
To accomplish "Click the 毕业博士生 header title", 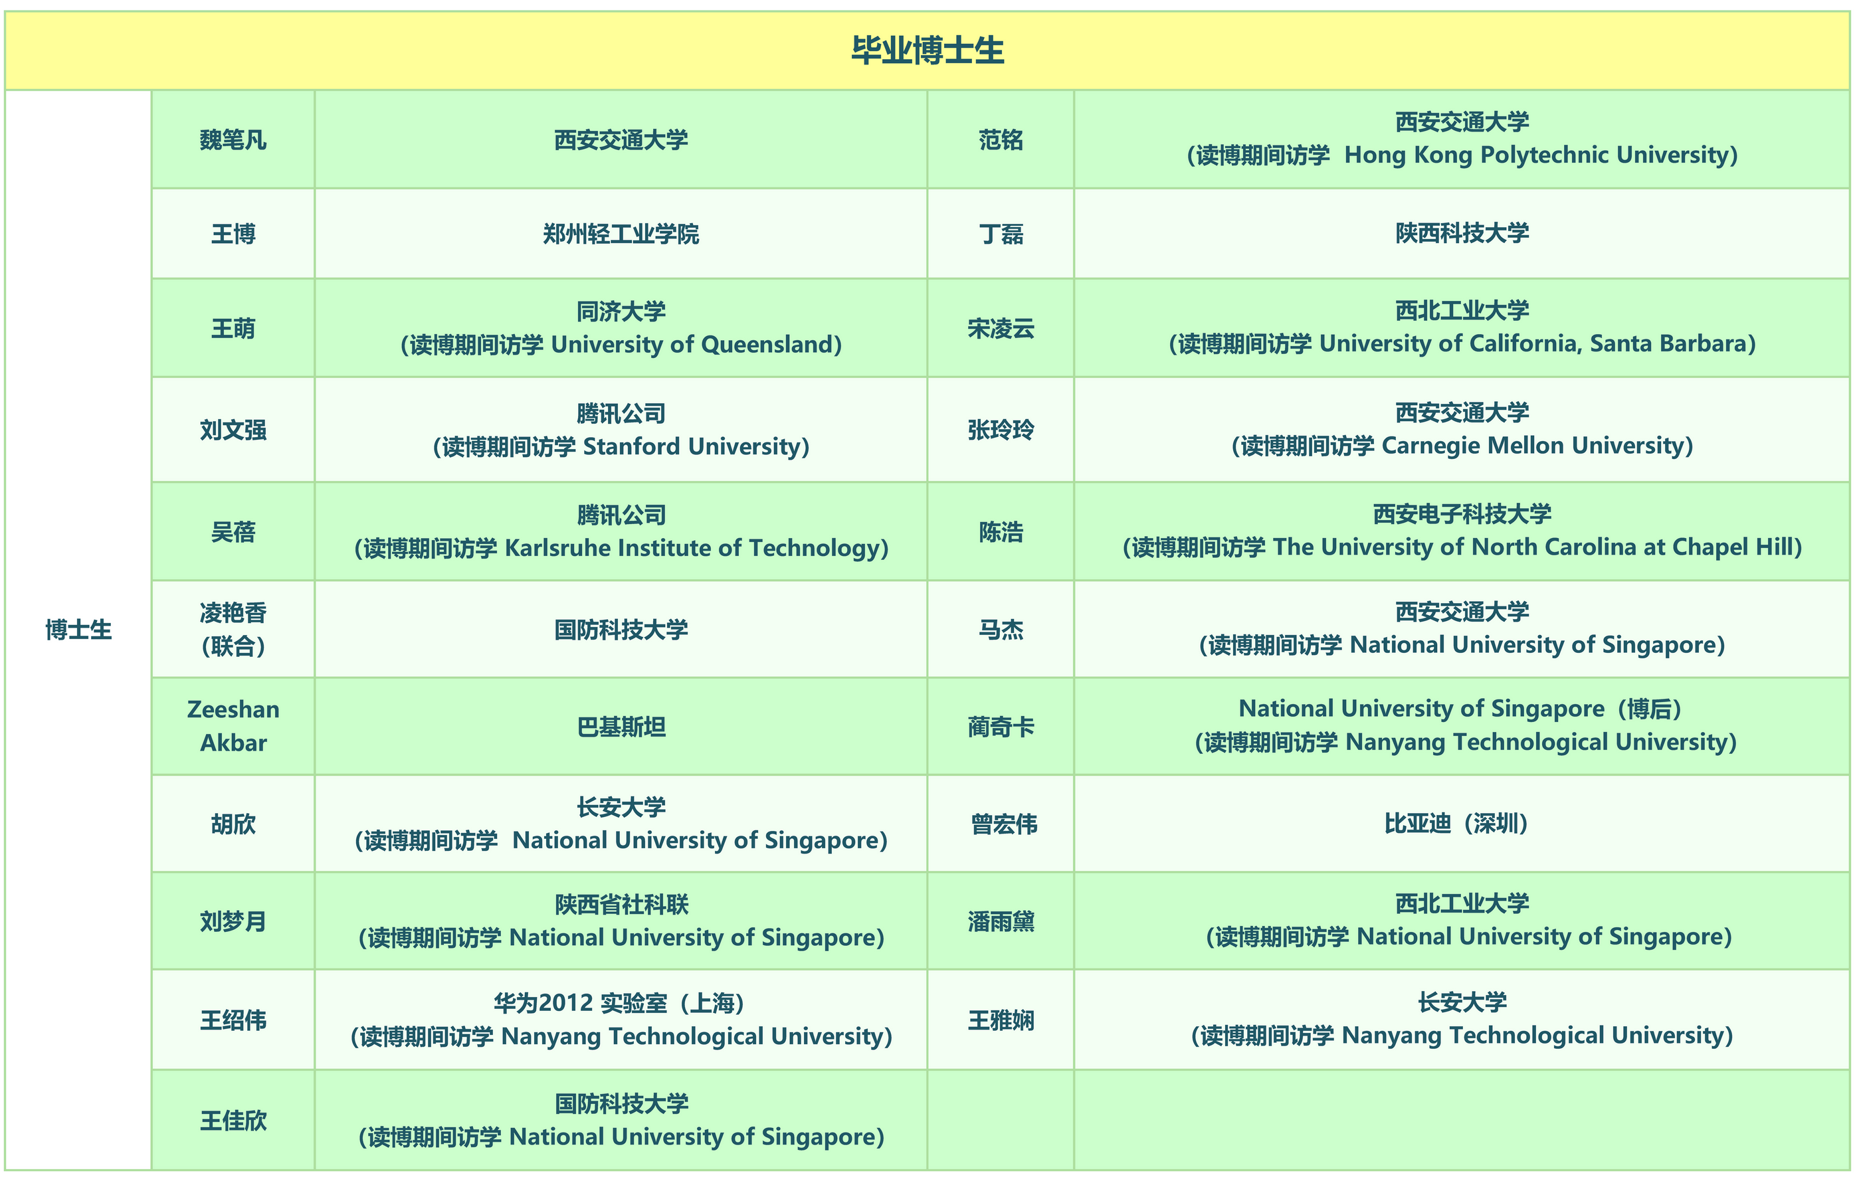I will pyautogui.click(x=928, y=51).
